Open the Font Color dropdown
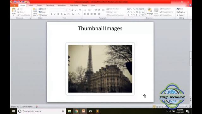The image size is (202, 114). (79, 14)
